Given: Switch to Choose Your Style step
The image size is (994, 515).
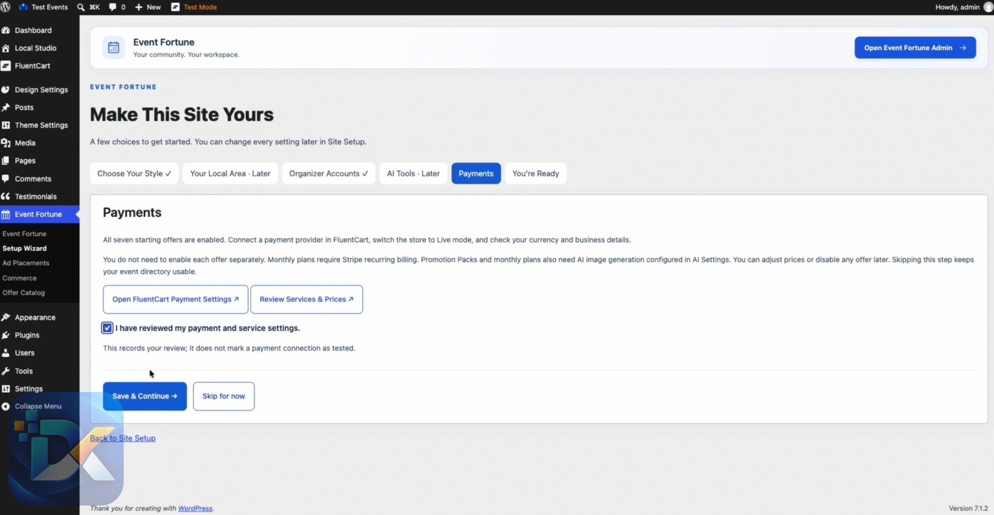Looking at the screenshot, I should tap(134, 173).
